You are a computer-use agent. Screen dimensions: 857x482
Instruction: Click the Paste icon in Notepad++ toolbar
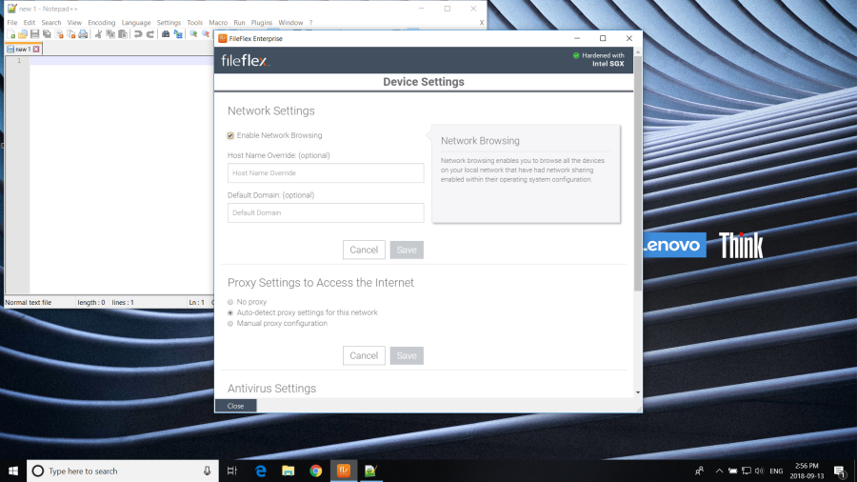123,34
